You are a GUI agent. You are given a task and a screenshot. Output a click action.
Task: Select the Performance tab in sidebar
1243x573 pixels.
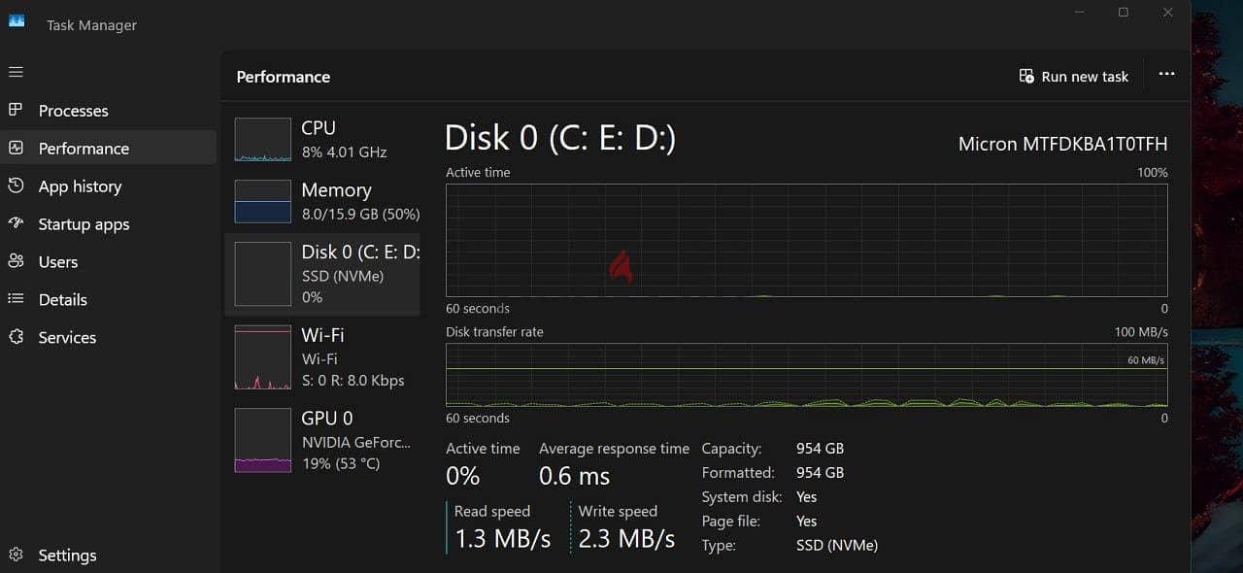[109, 148]
